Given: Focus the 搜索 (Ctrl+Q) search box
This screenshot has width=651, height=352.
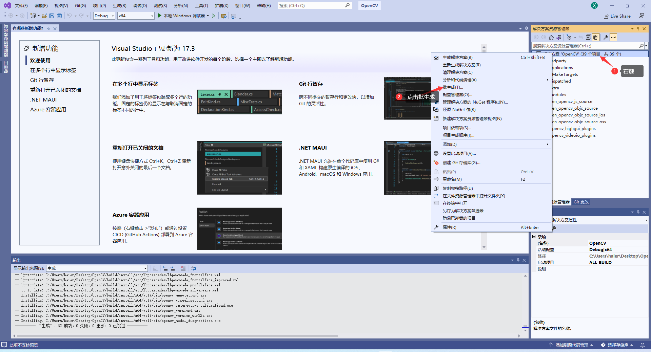Looking at the screenshot, I should [315, 5].
